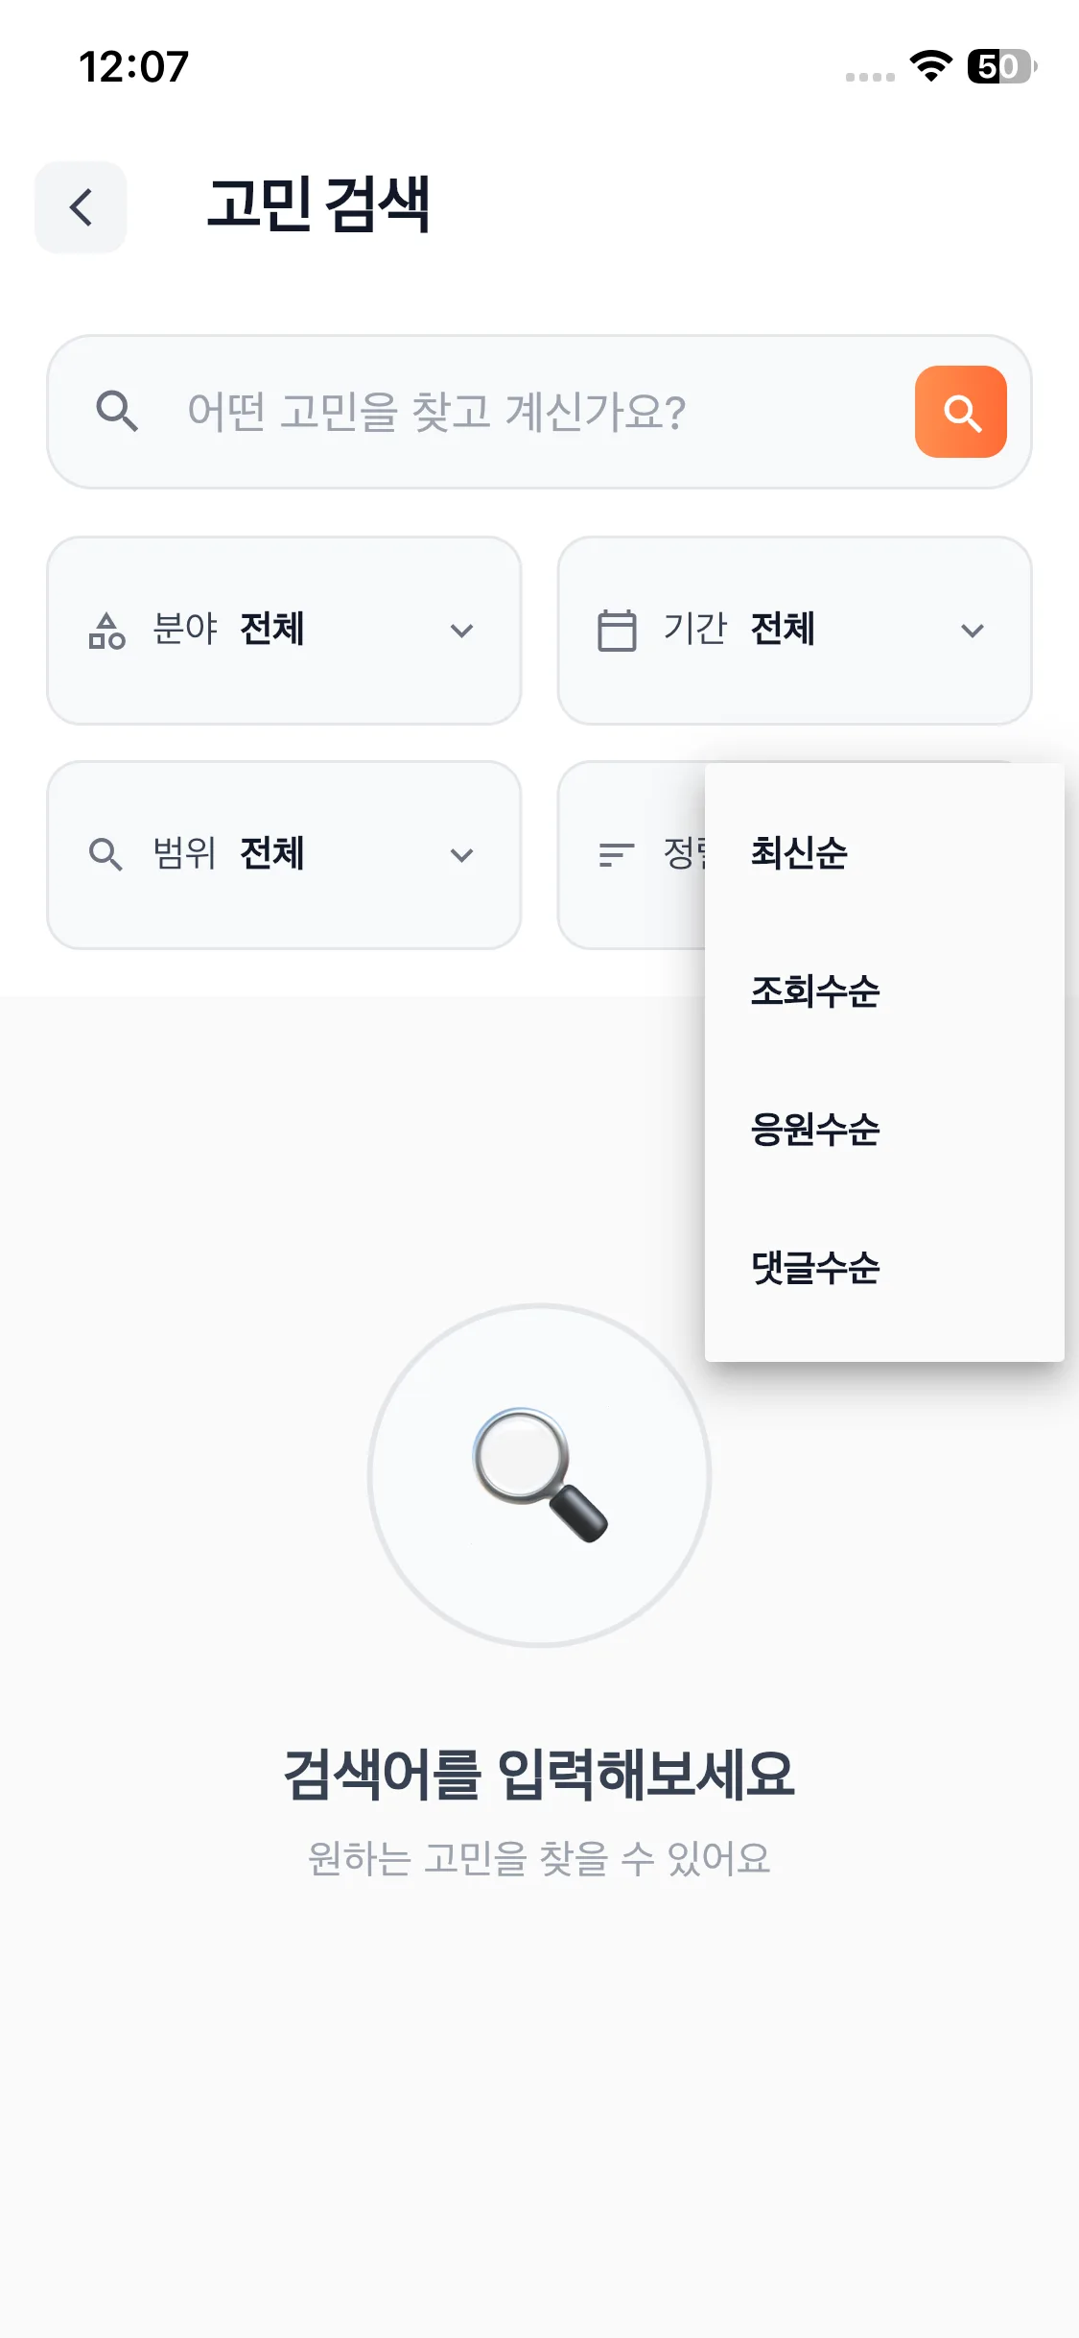Open the 분야 전체 filter
Viewport: 1079px width, 2338px height.
(x=284, y=631)
